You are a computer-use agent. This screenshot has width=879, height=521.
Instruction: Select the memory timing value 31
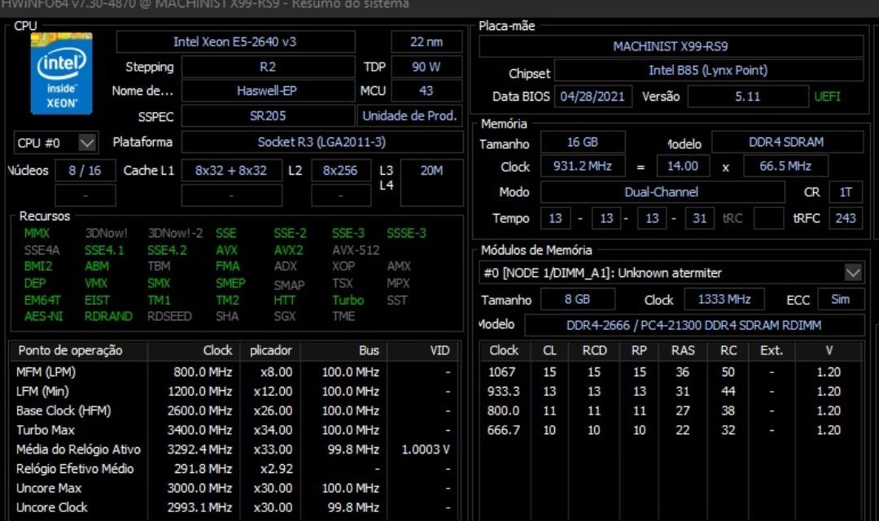pyautogui.click(x=700, y=219)
